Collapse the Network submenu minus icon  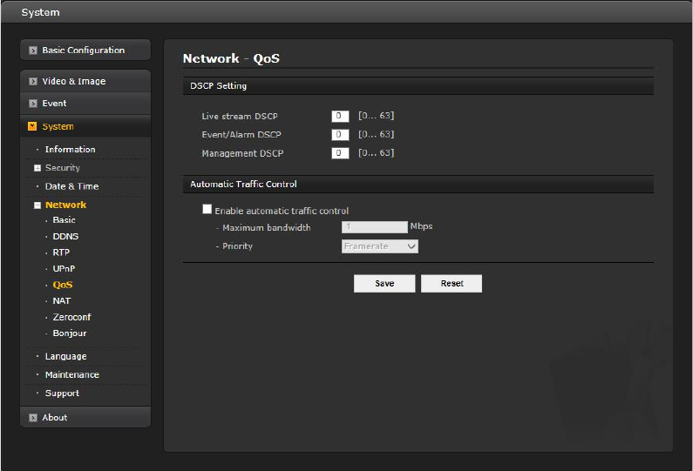click(37, 205)
